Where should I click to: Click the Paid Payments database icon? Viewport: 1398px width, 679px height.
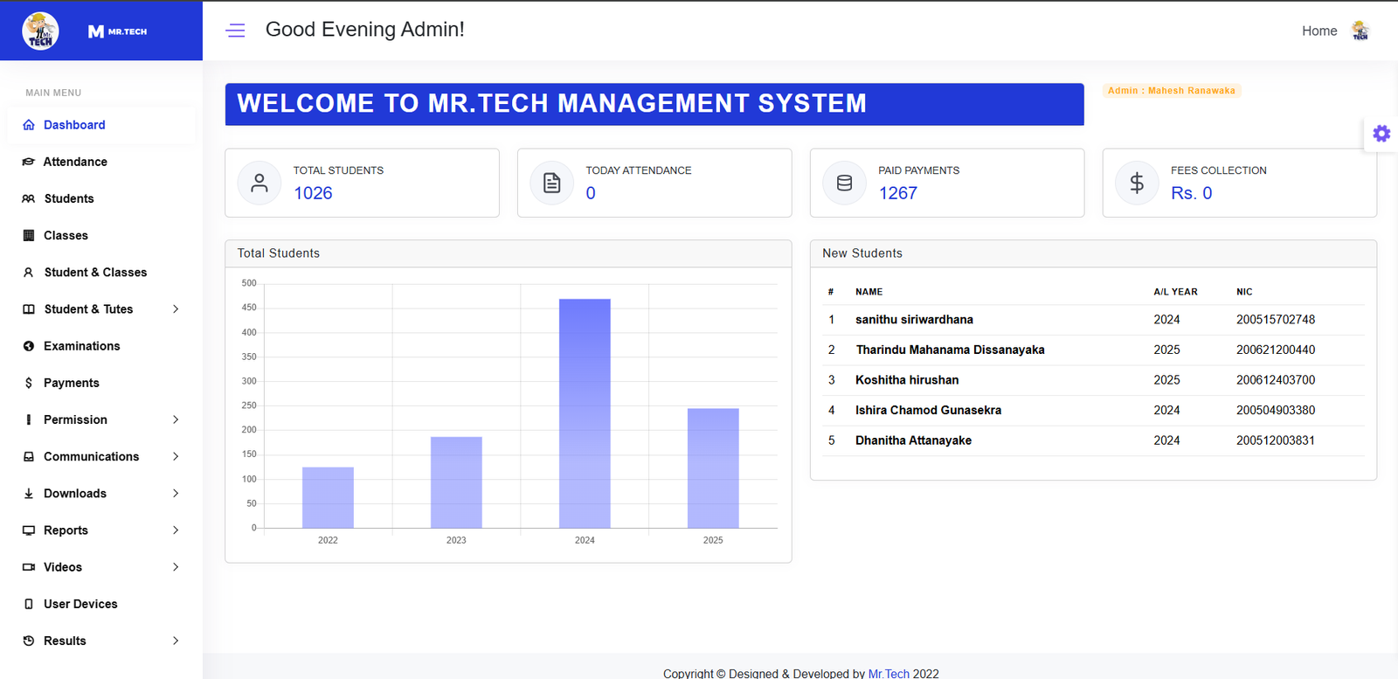[844, 183]
